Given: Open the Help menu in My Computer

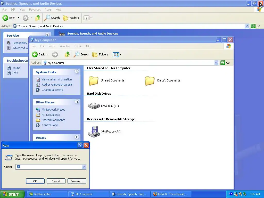Looking at the screenshot, I should point(88,46).
